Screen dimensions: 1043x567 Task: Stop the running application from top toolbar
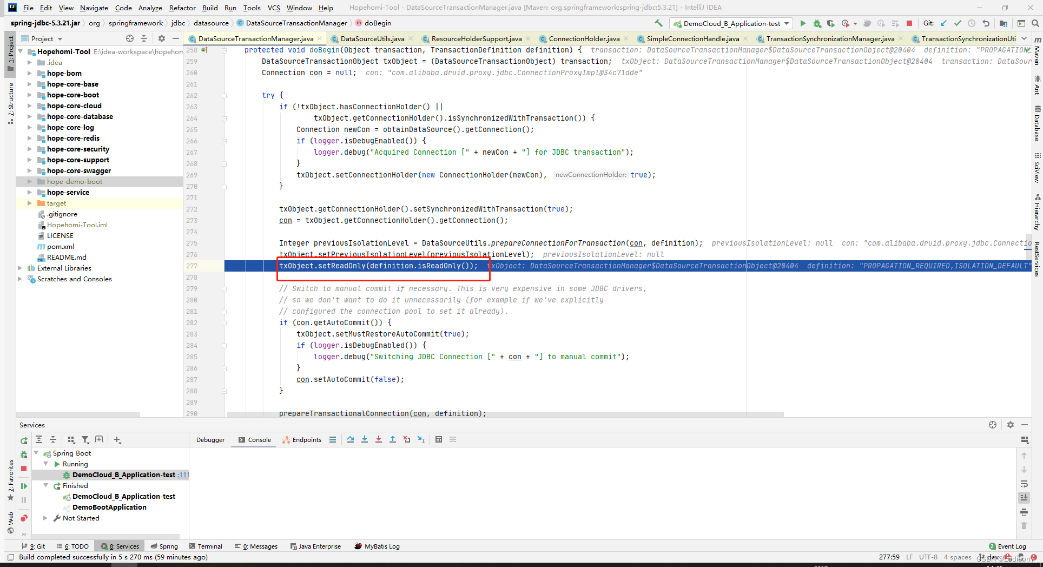point(909,23)
